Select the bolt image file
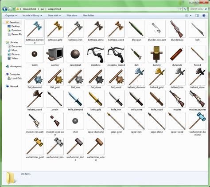This screenshot has height=187, width=210. (x=197, y=31)
